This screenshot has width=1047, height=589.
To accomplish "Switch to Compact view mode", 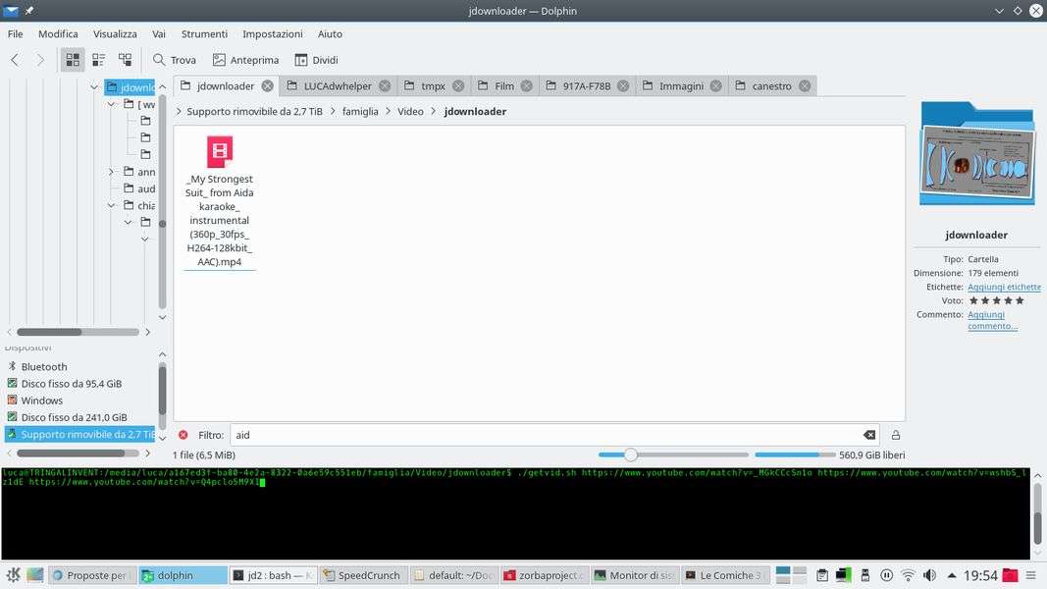I will [x=99, y=60].
